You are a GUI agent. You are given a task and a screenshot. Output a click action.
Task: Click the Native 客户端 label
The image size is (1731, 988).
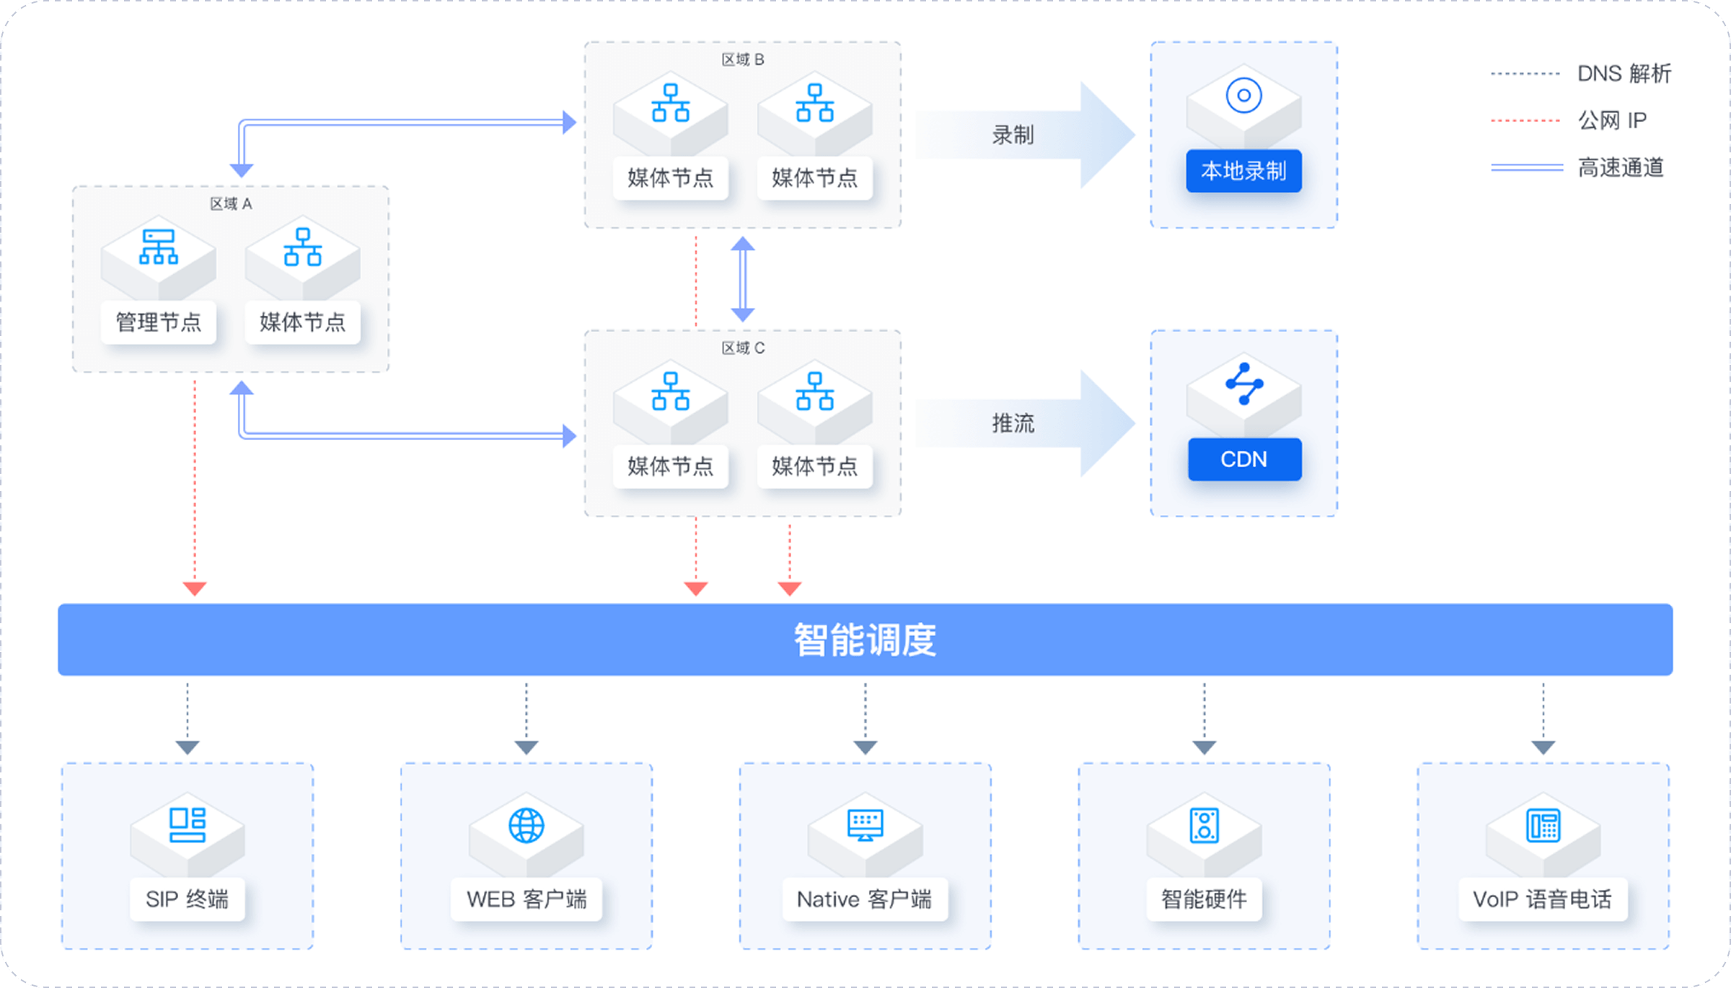(865, 899)
